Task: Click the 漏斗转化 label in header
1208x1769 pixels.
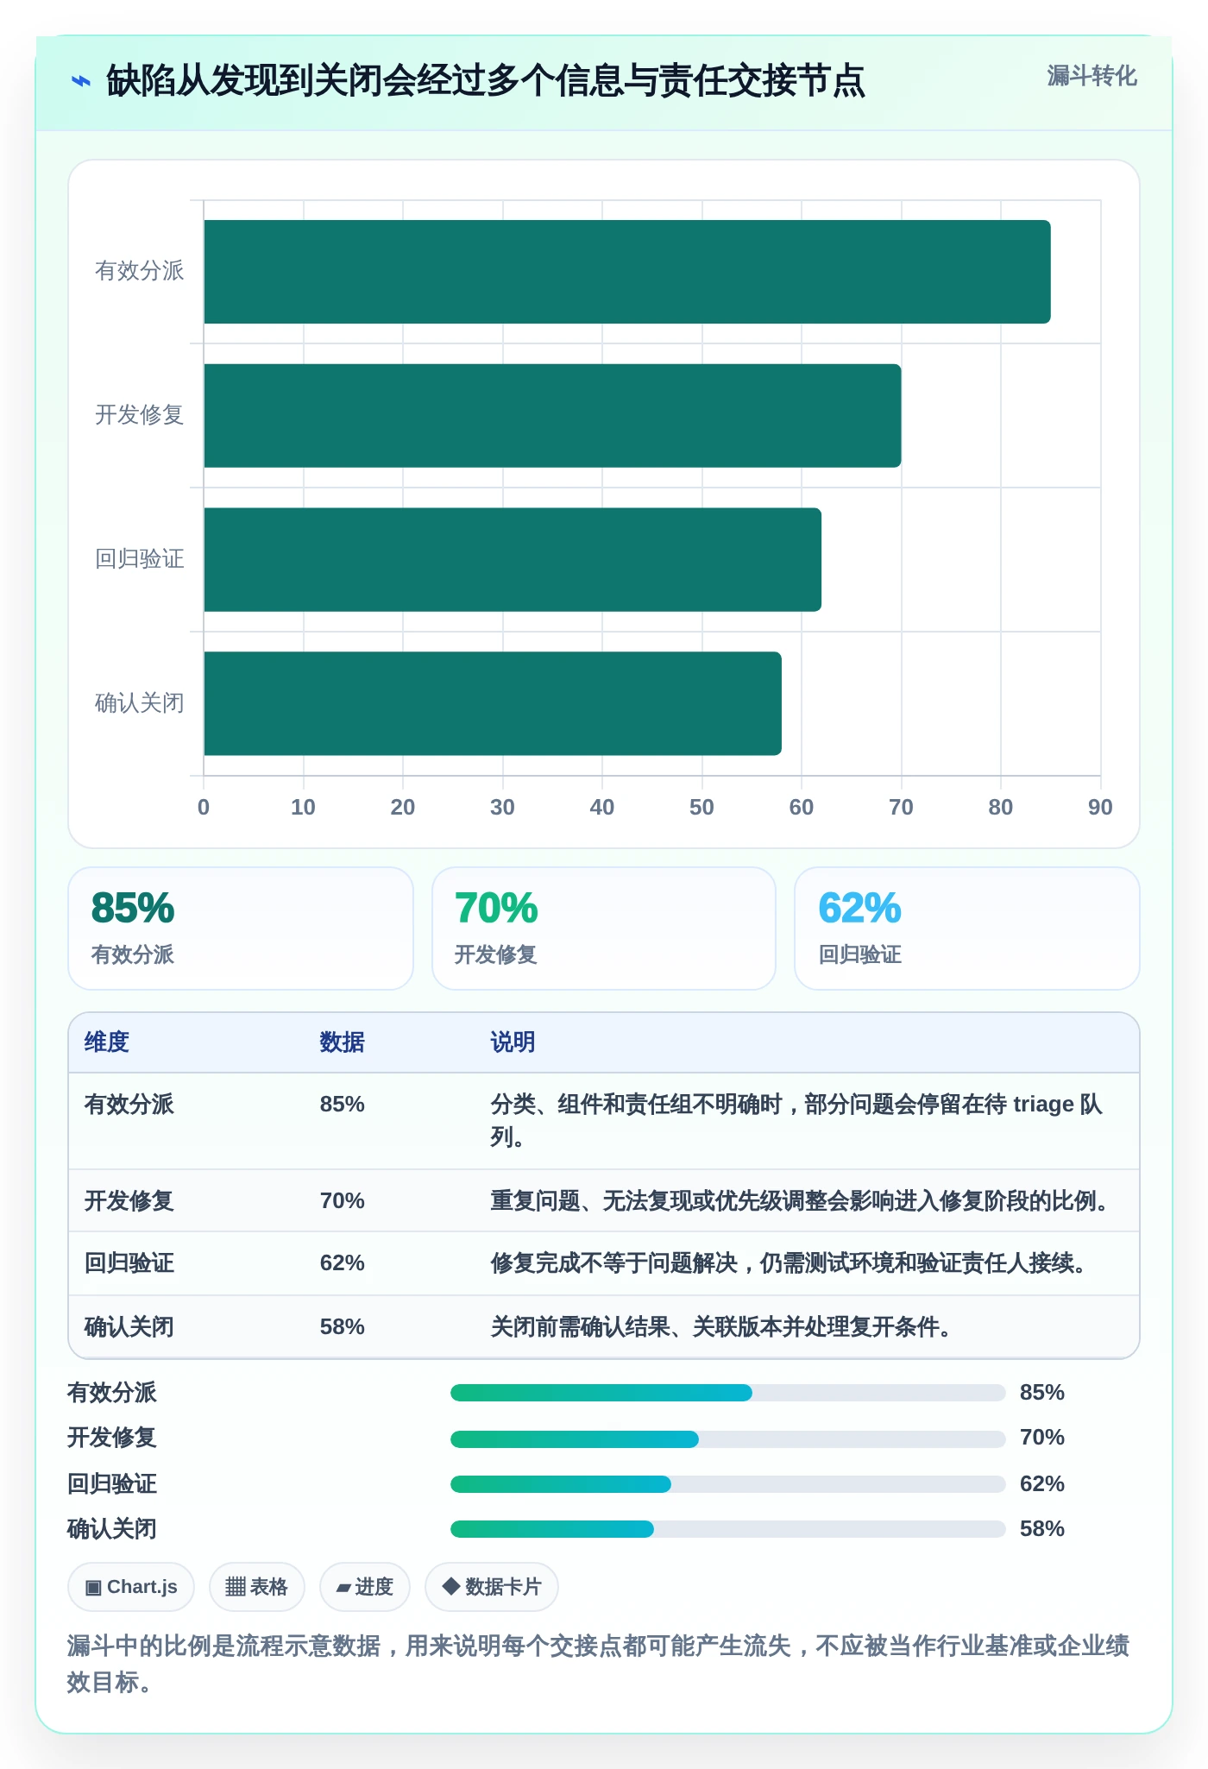Action: coord(1092,76)
